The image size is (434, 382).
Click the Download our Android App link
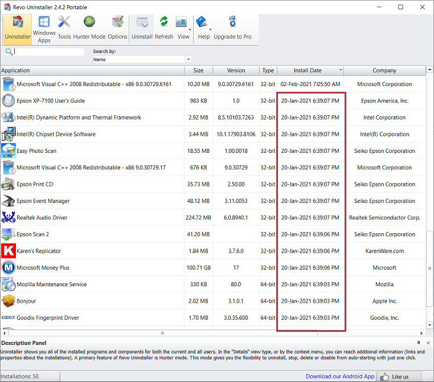coord(340,376)
